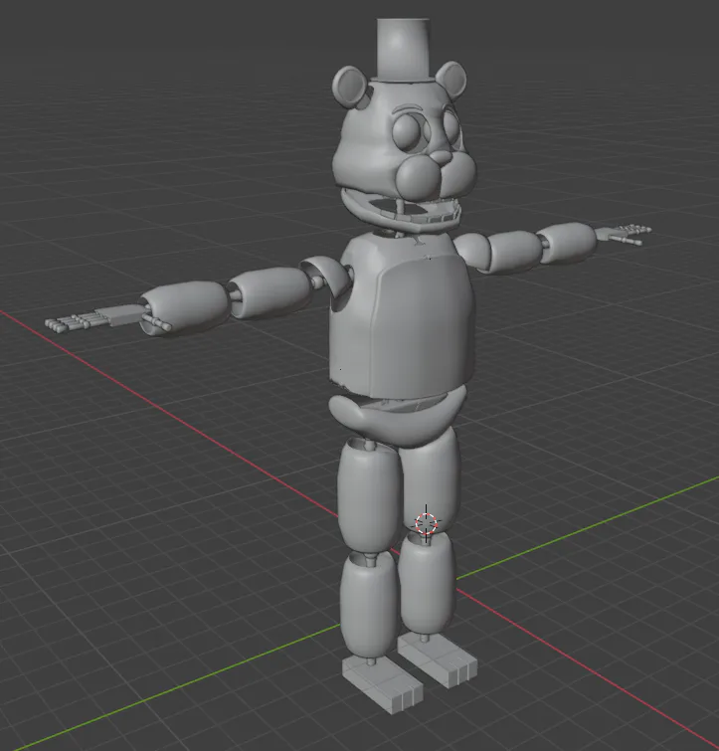Select the bear's round nose

pos(442,157)
